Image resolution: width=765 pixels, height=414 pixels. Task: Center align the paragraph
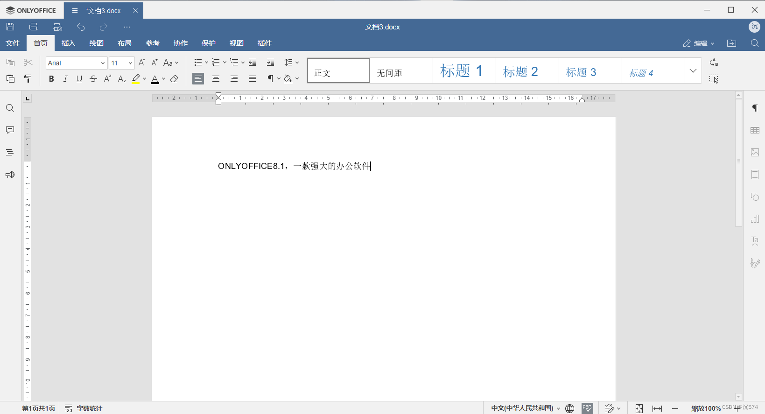point(216,79)
